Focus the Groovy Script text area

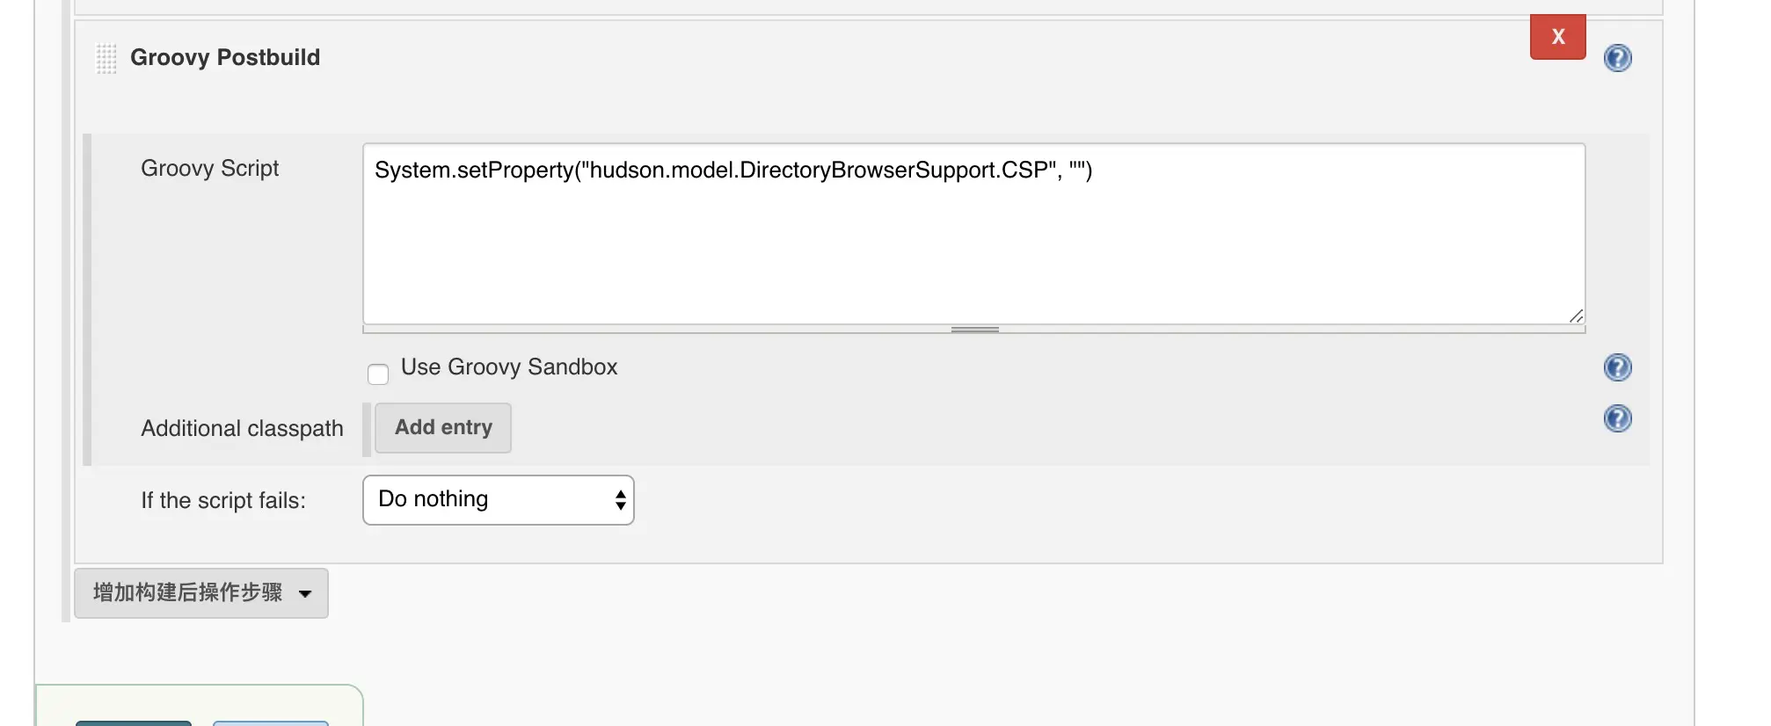[973, 235]
